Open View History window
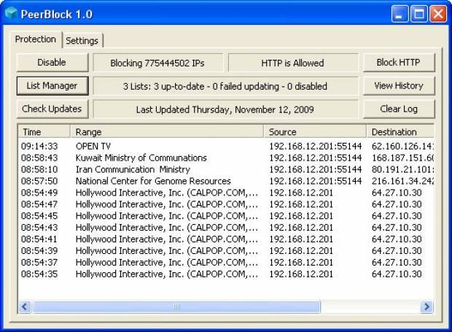 [x=399, y=86]
